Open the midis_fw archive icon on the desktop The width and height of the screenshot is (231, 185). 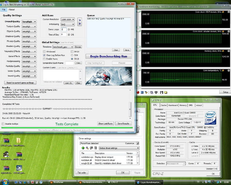(19, 154)
